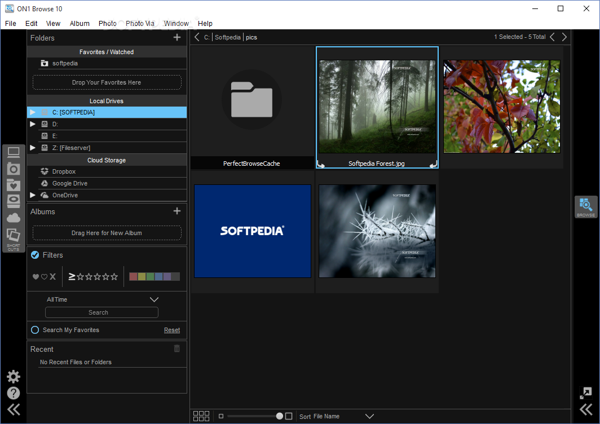Expand the C: [SOFTPEDIA] drive
This screenshot has width=600, height=424.
pyautogui.click(x=33, y=112)
